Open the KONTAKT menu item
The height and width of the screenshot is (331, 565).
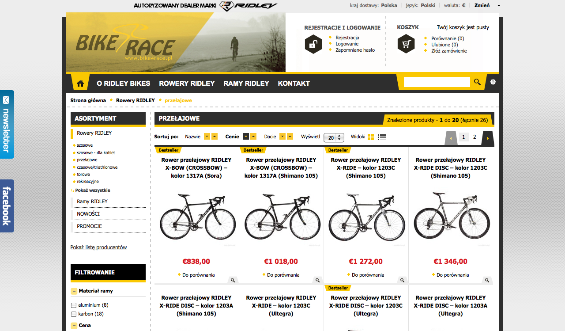[x=294, y=83]
